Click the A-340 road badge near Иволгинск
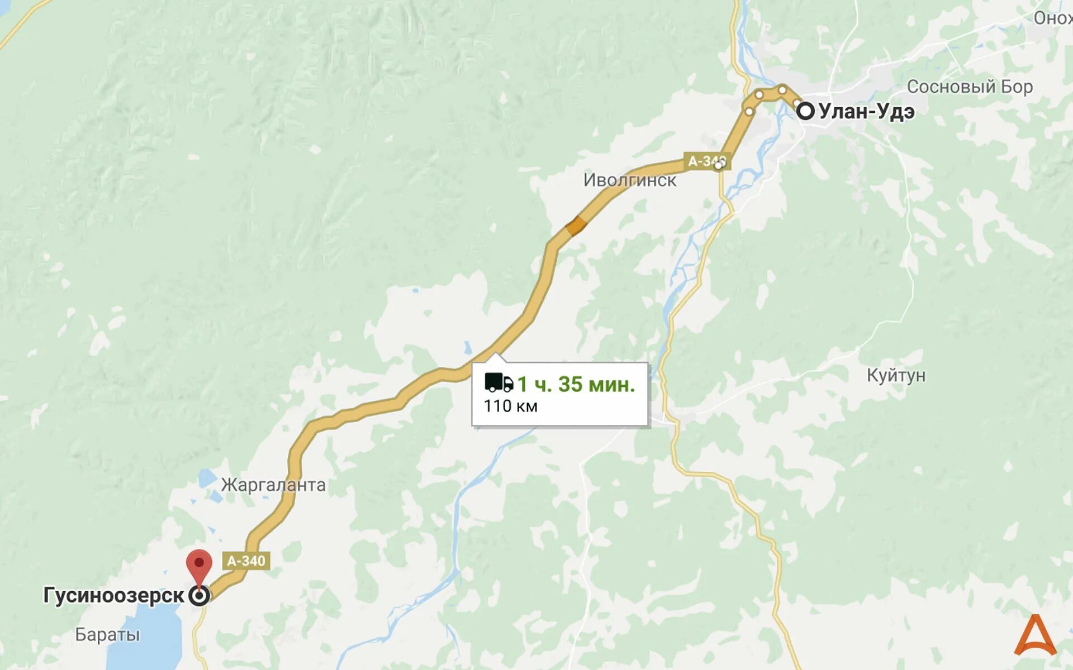This screenshot has height=670, width=1073. click(705, 161)
